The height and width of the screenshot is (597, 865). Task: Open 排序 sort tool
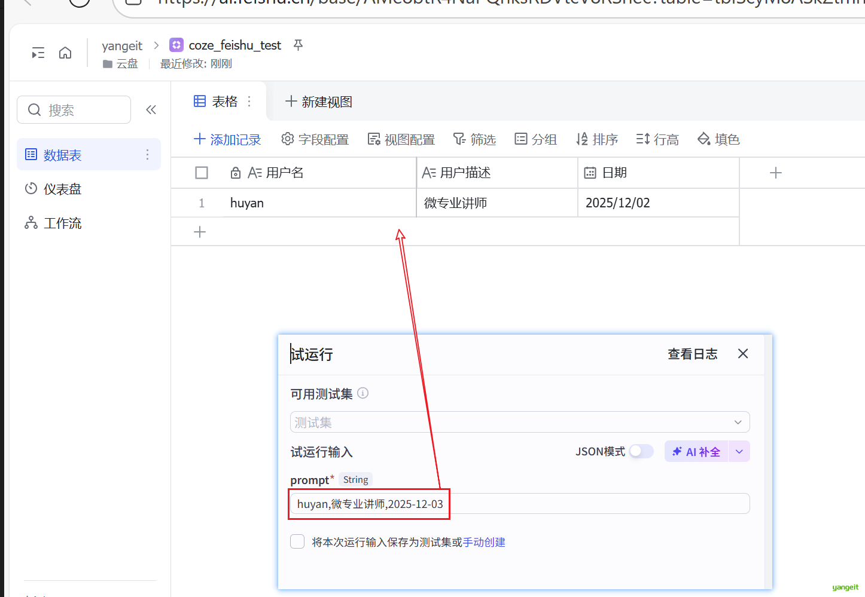point(596,139)
